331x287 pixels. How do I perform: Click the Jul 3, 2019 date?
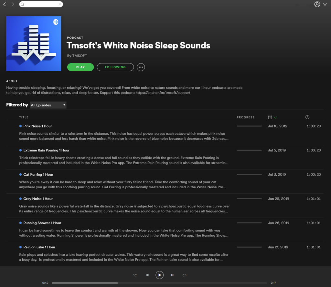(x=277, y=175)
